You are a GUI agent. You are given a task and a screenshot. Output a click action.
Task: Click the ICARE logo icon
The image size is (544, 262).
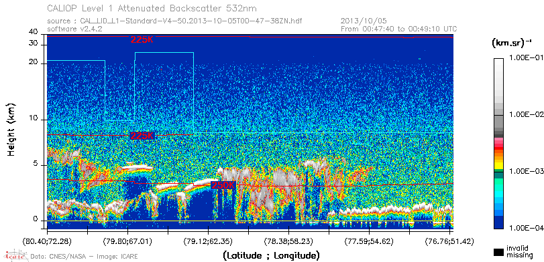point(15,255)
